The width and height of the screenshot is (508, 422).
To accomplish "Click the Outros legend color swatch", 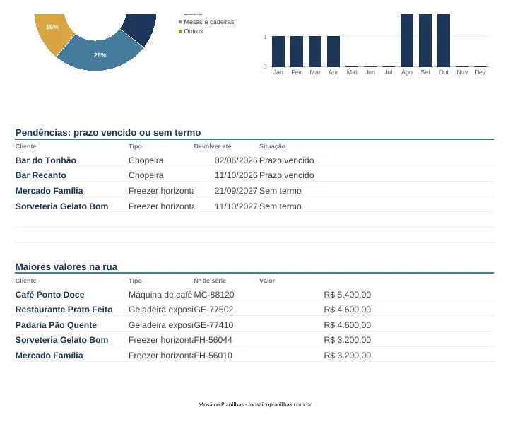I will 180,31.
